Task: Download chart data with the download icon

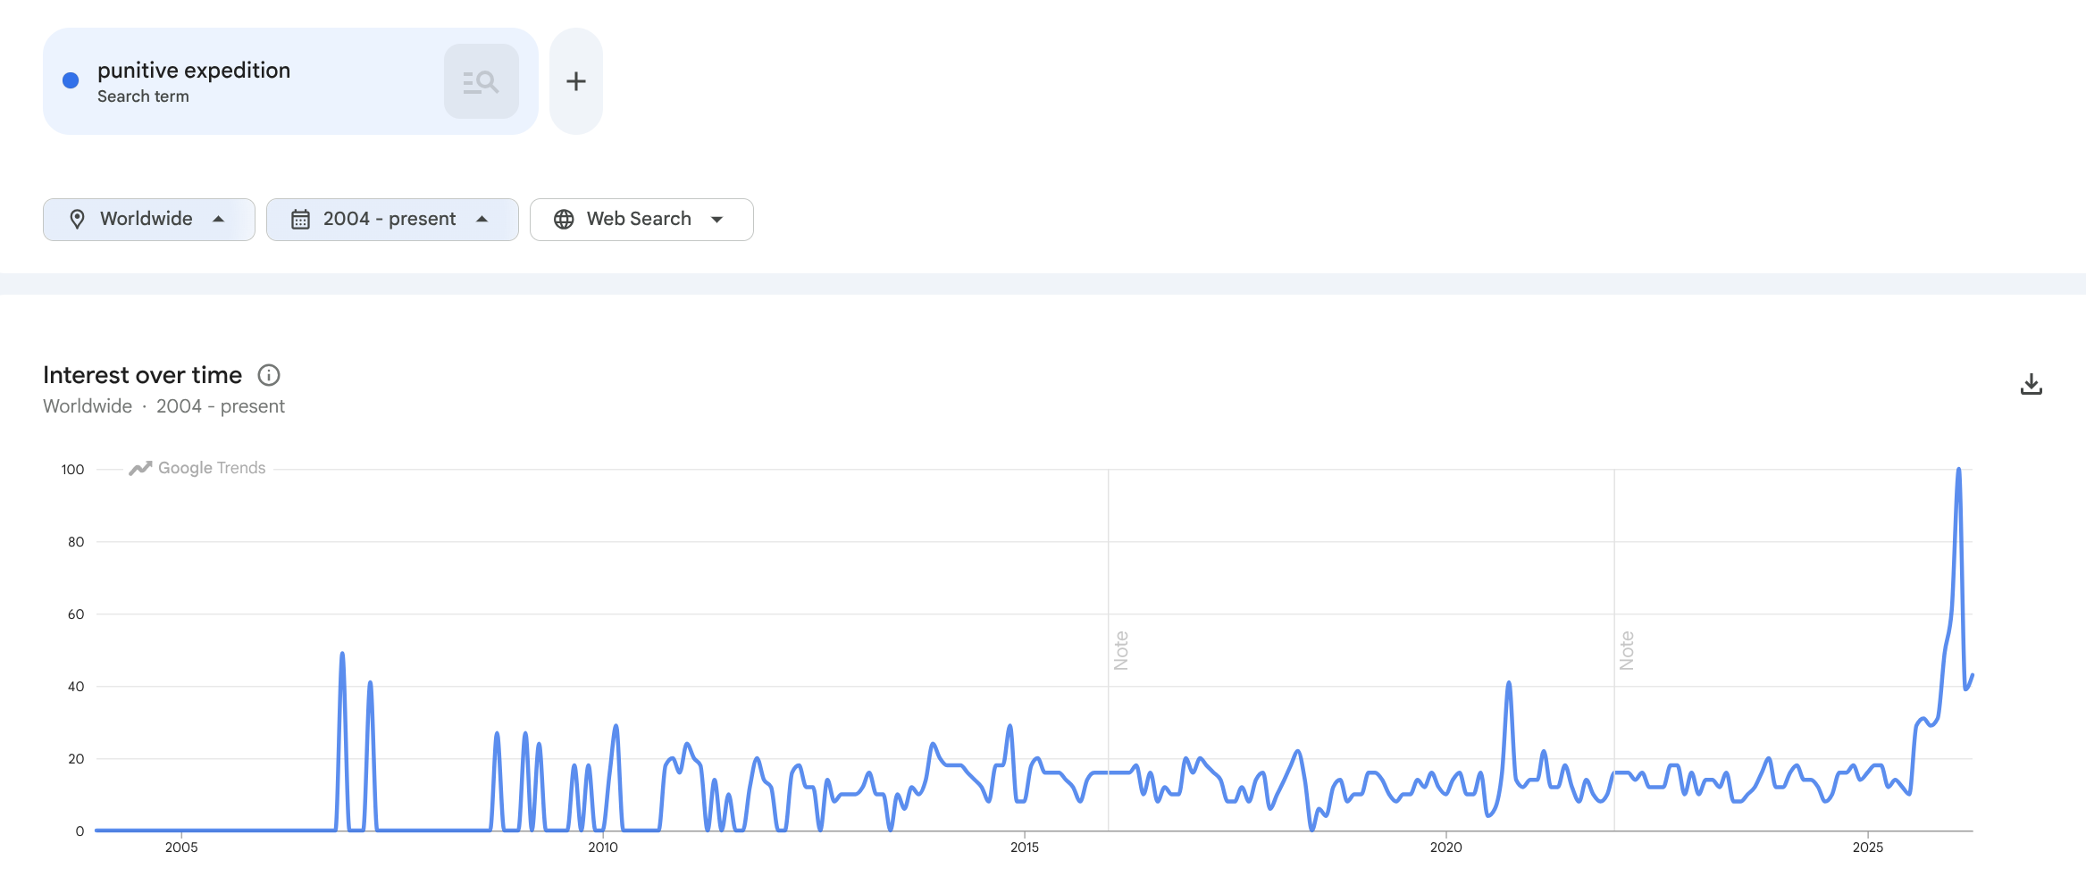Action: (x=2031, y=385)
